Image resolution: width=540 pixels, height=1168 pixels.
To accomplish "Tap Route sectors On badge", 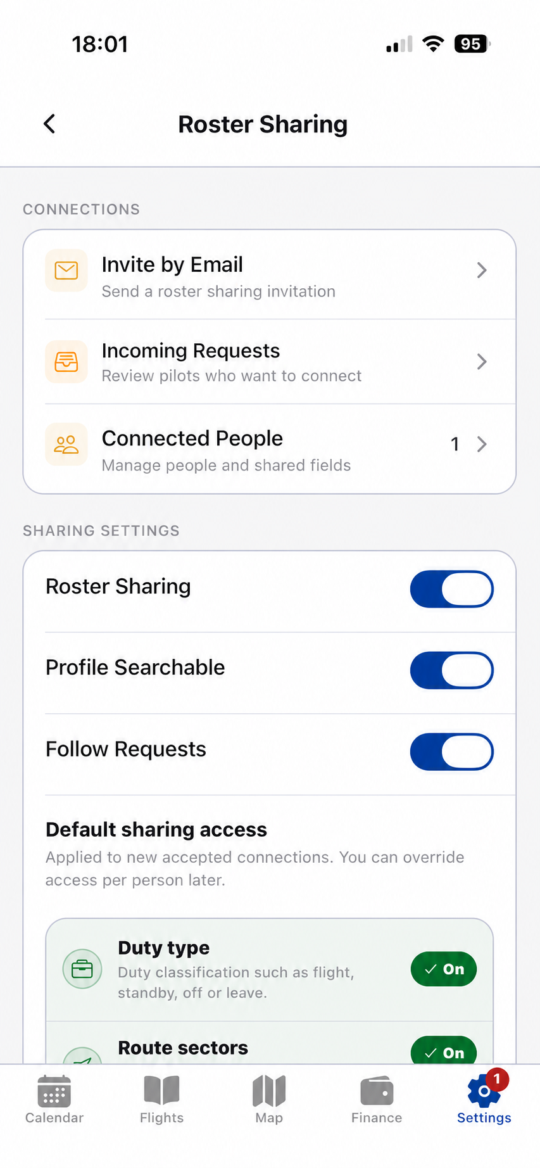I will (x=444, y=1050).
